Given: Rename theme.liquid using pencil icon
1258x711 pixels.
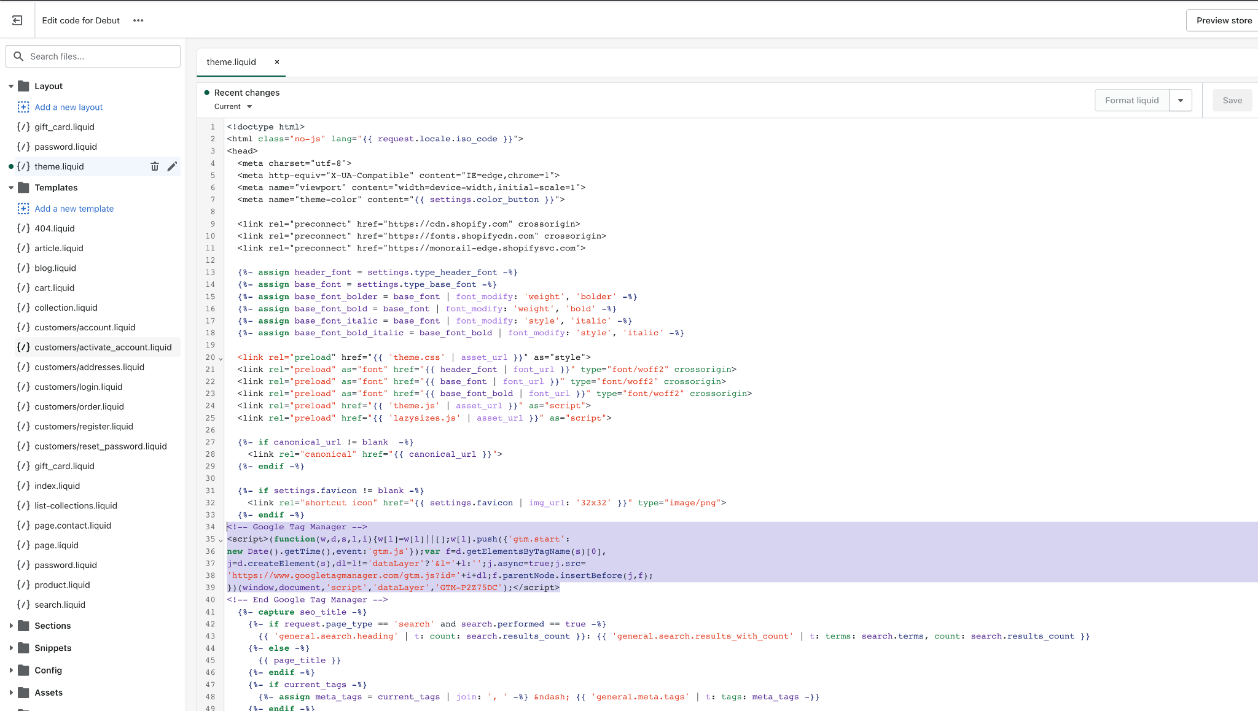Looking at the screenshot, I should pyautogui.click(x=172, y=166).
